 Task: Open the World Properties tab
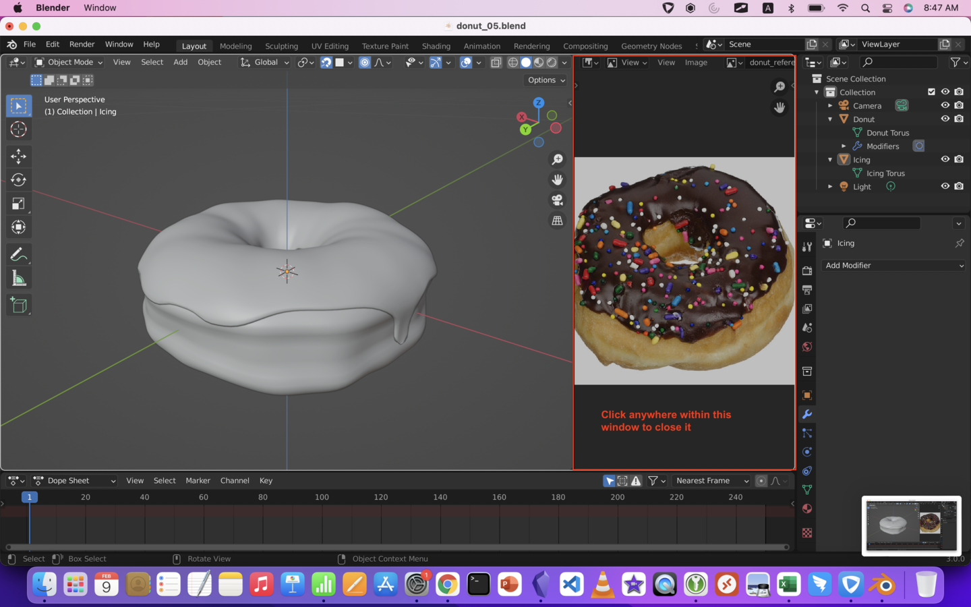[807, 346]
